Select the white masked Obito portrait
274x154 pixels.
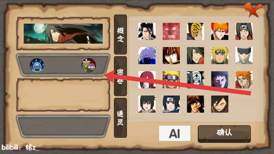click(x=195, y=80)
